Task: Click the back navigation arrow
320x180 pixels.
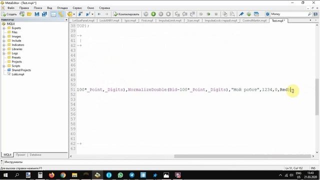Action: tap(99, 14)
